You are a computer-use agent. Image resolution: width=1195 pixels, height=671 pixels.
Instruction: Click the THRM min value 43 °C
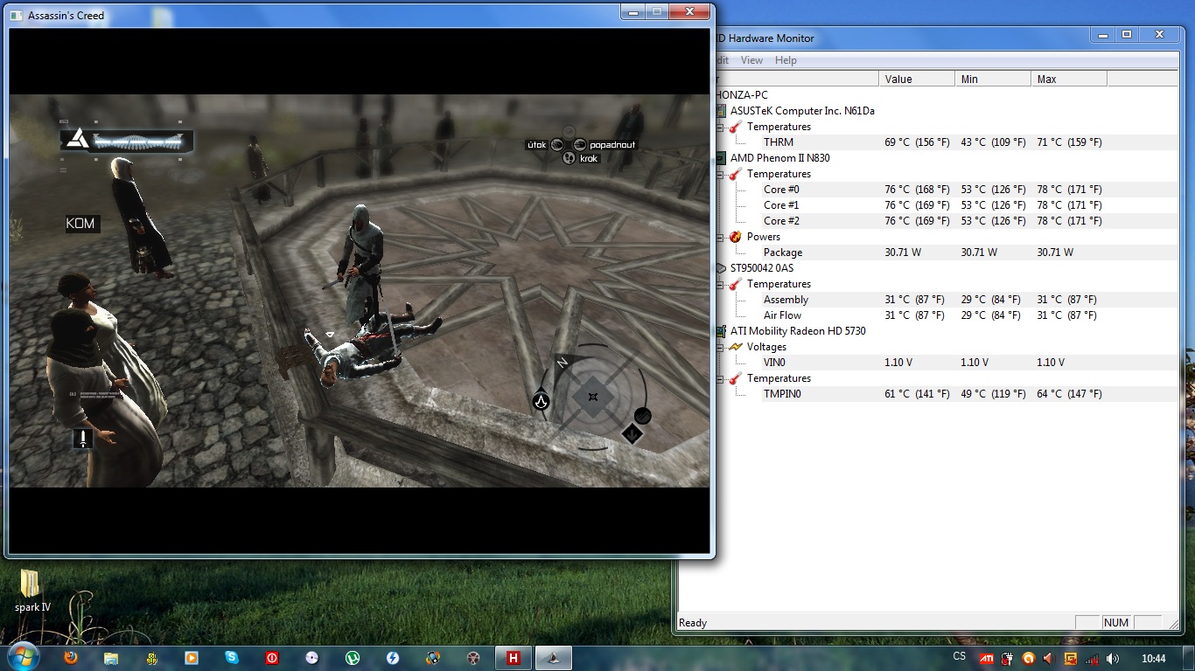(x=993, y=142)
